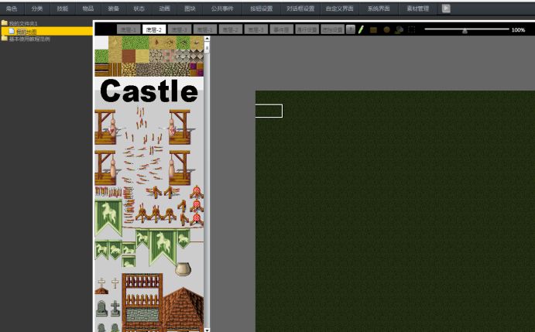
Task: Adjust the map zoom slider handle
Action: click(465, 31)
